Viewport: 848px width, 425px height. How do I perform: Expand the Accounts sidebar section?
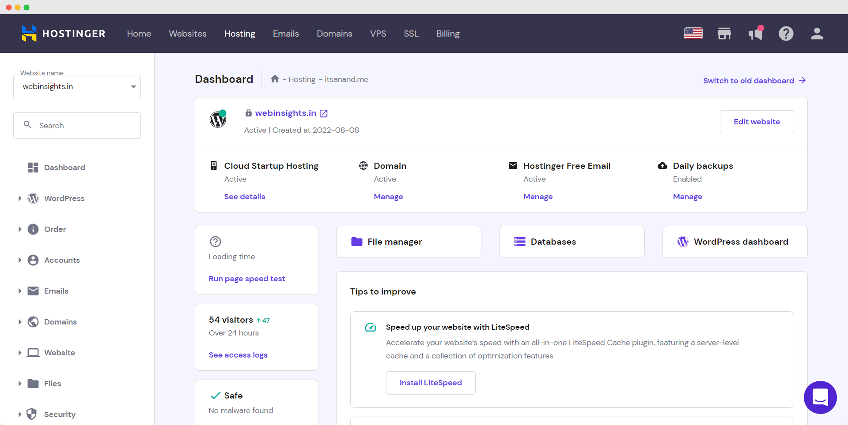pyautogui.click(x=20, y=260)
